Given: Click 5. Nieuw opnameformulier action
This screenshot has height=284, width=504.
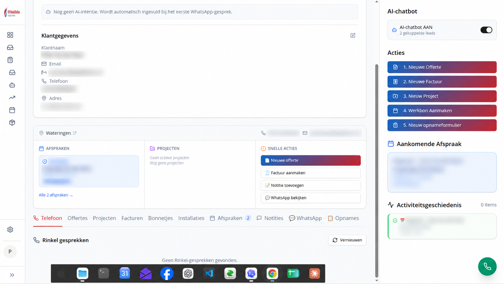Looking at the screenshot, I should coord(442,125).
